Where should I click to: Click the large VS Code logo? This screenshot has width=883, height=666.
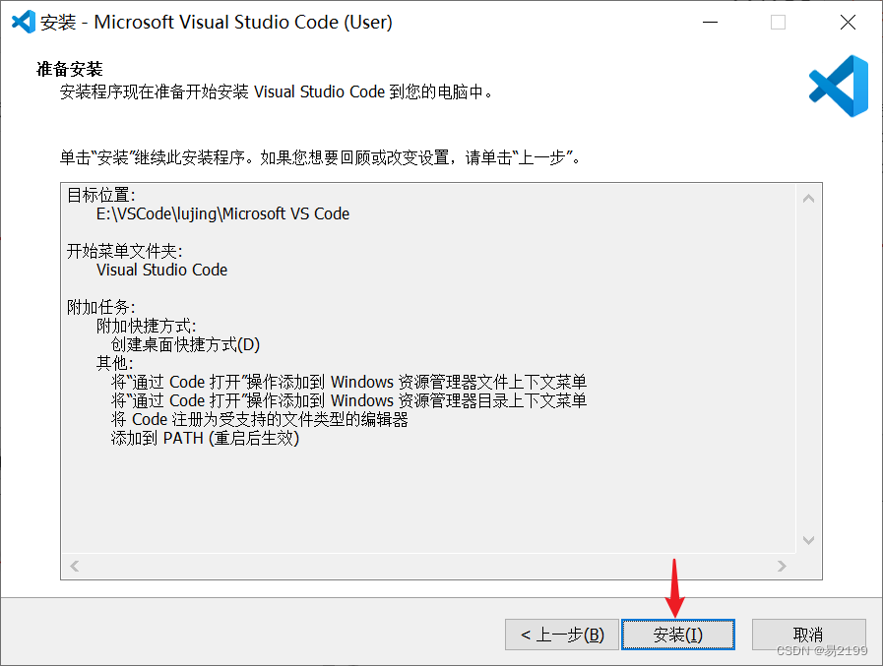(x=839, y=87)
